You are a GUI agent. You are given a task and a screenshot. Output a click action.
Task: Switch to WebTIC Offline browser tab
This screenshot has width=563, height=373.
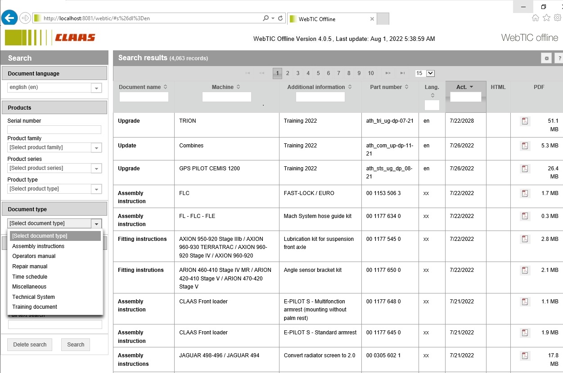pos(331,19)
